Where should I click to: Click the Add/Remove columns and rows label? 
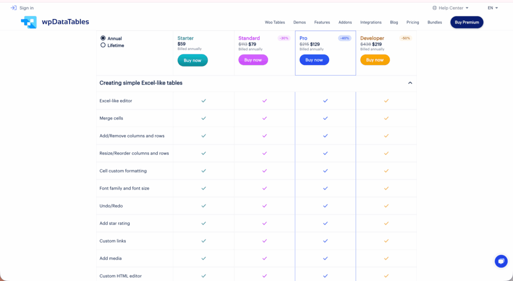pyautogui.click(x=132, y=136)
